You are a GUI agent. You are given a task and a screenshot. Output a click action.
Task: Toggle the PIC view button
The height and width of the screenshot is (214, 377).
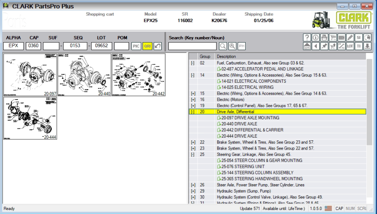coord(136,46)
